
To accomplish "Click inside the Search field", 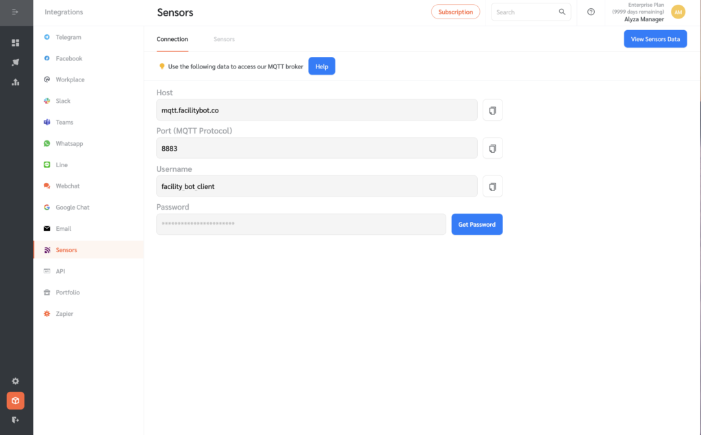I will [524, 12].
